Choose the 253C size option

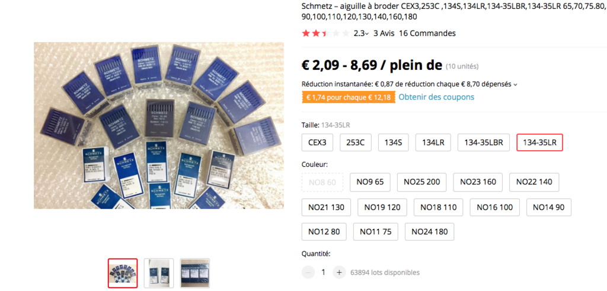coord(356,143)
